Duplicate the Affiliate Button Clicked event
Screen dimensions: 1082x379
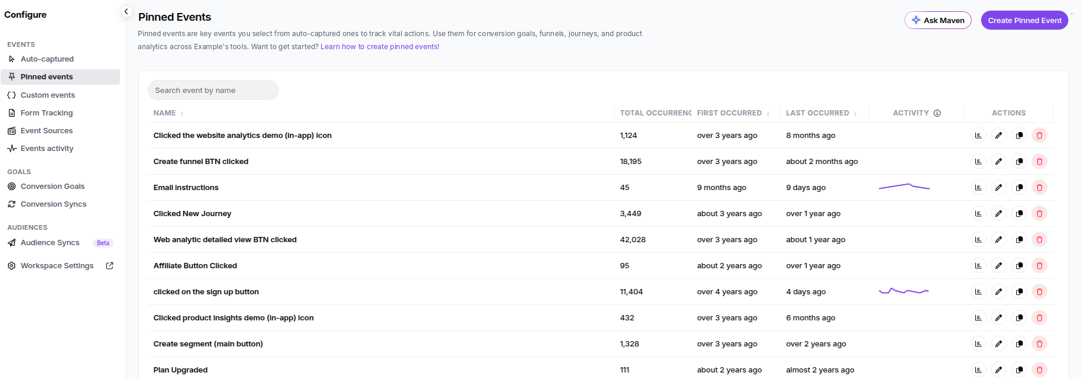[x=1019, y=266]
